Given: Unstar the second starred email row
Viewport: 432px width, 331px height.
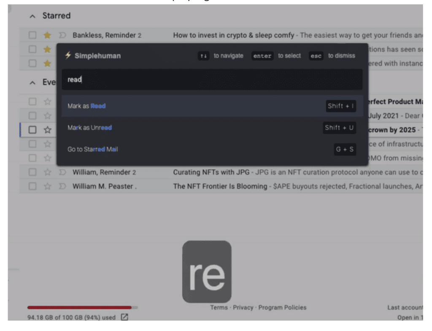Looking at the screenshot, I should tap(47, 49).
